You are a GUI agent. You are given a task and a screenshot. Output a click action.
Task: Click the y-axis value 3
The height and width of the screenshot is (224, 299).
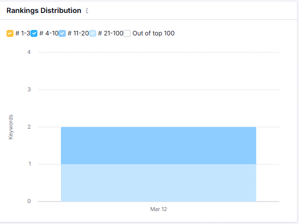[x=29, y=89]
